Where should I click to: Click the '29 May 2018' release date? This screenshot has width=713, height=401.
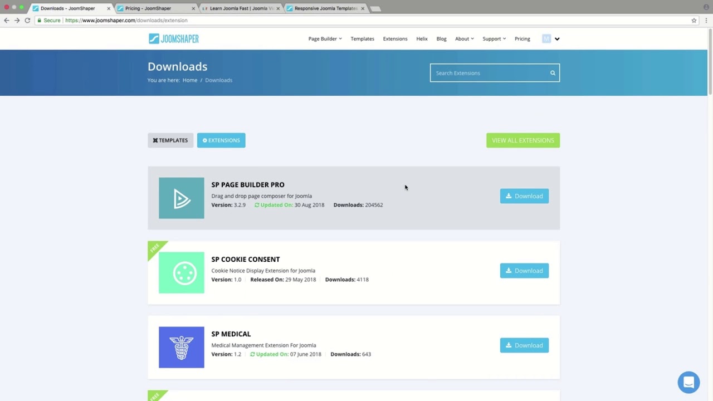(301, 280)
